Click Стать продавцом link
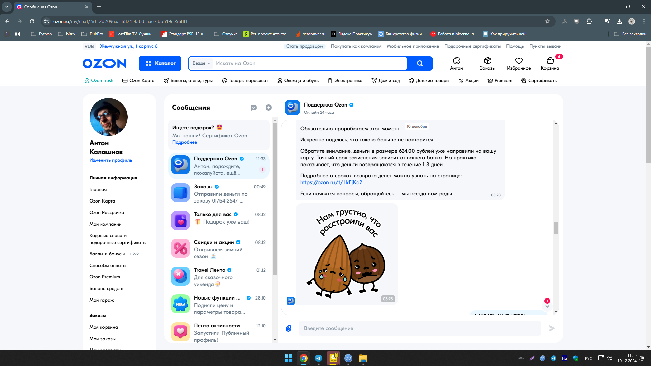The width and height of the screenshot is (651, 366). [x=304, y=46]
